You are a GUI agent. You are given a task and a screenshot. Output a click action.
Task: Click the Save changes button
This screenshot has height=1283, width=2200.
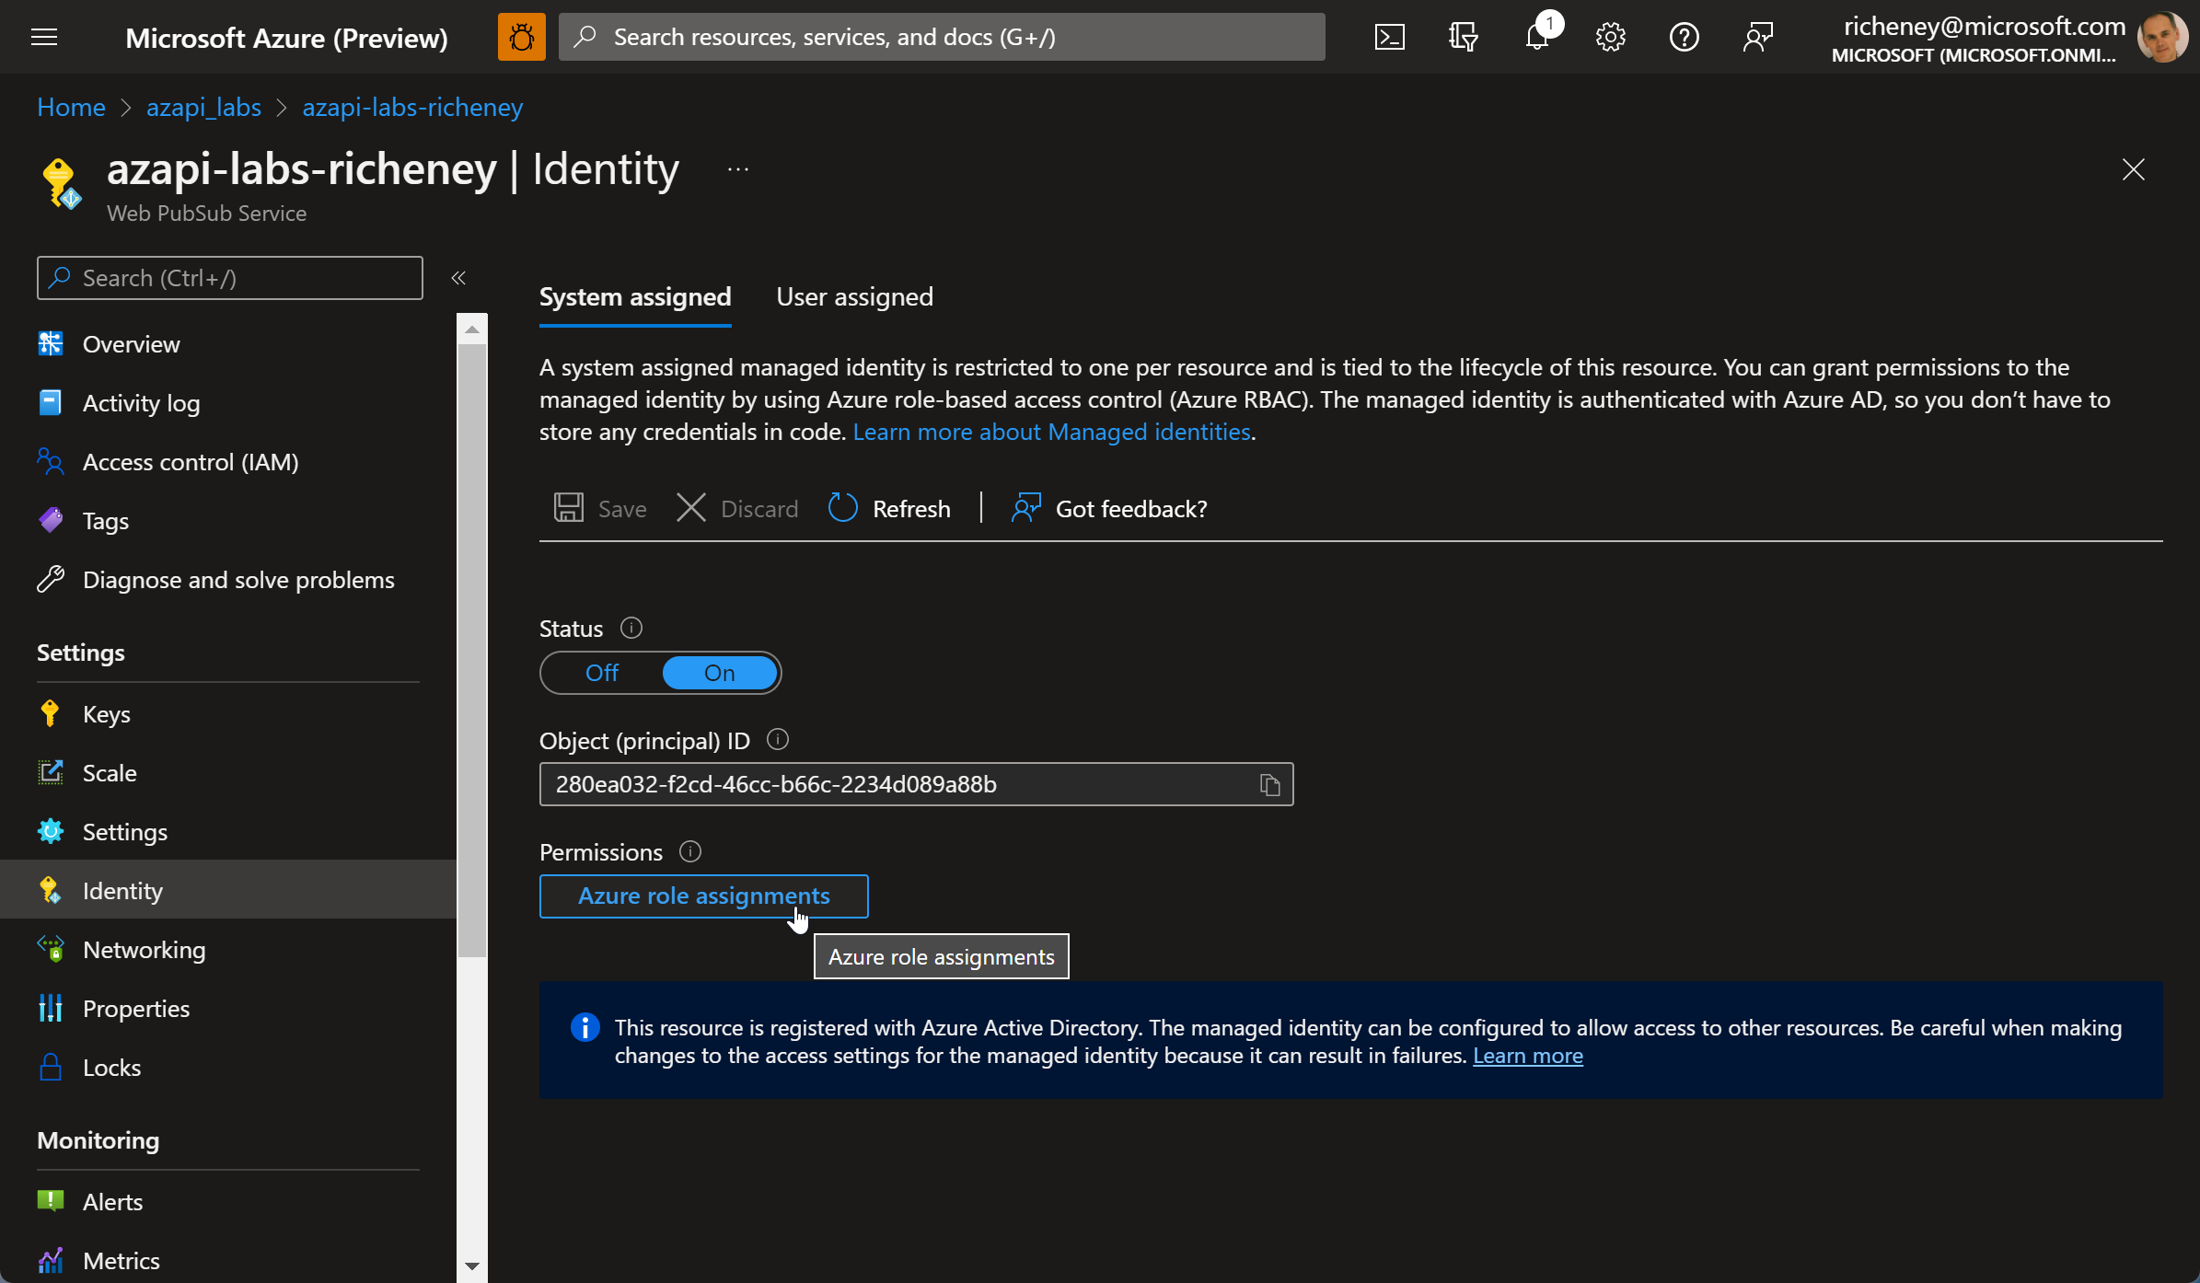pyautogui.click(x=601, y=507)
